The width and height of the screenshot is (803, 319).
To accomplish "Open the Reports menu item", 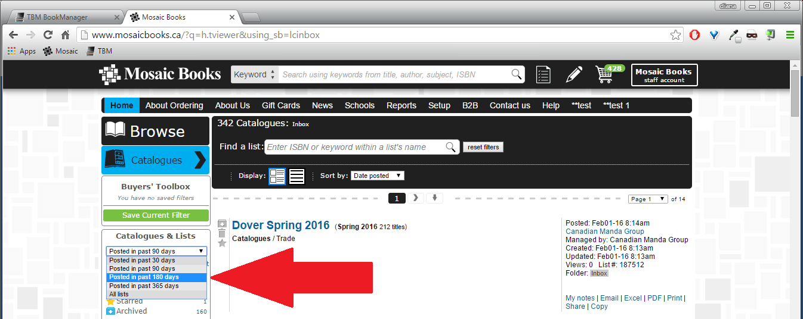I will click(x=401, y=105).
